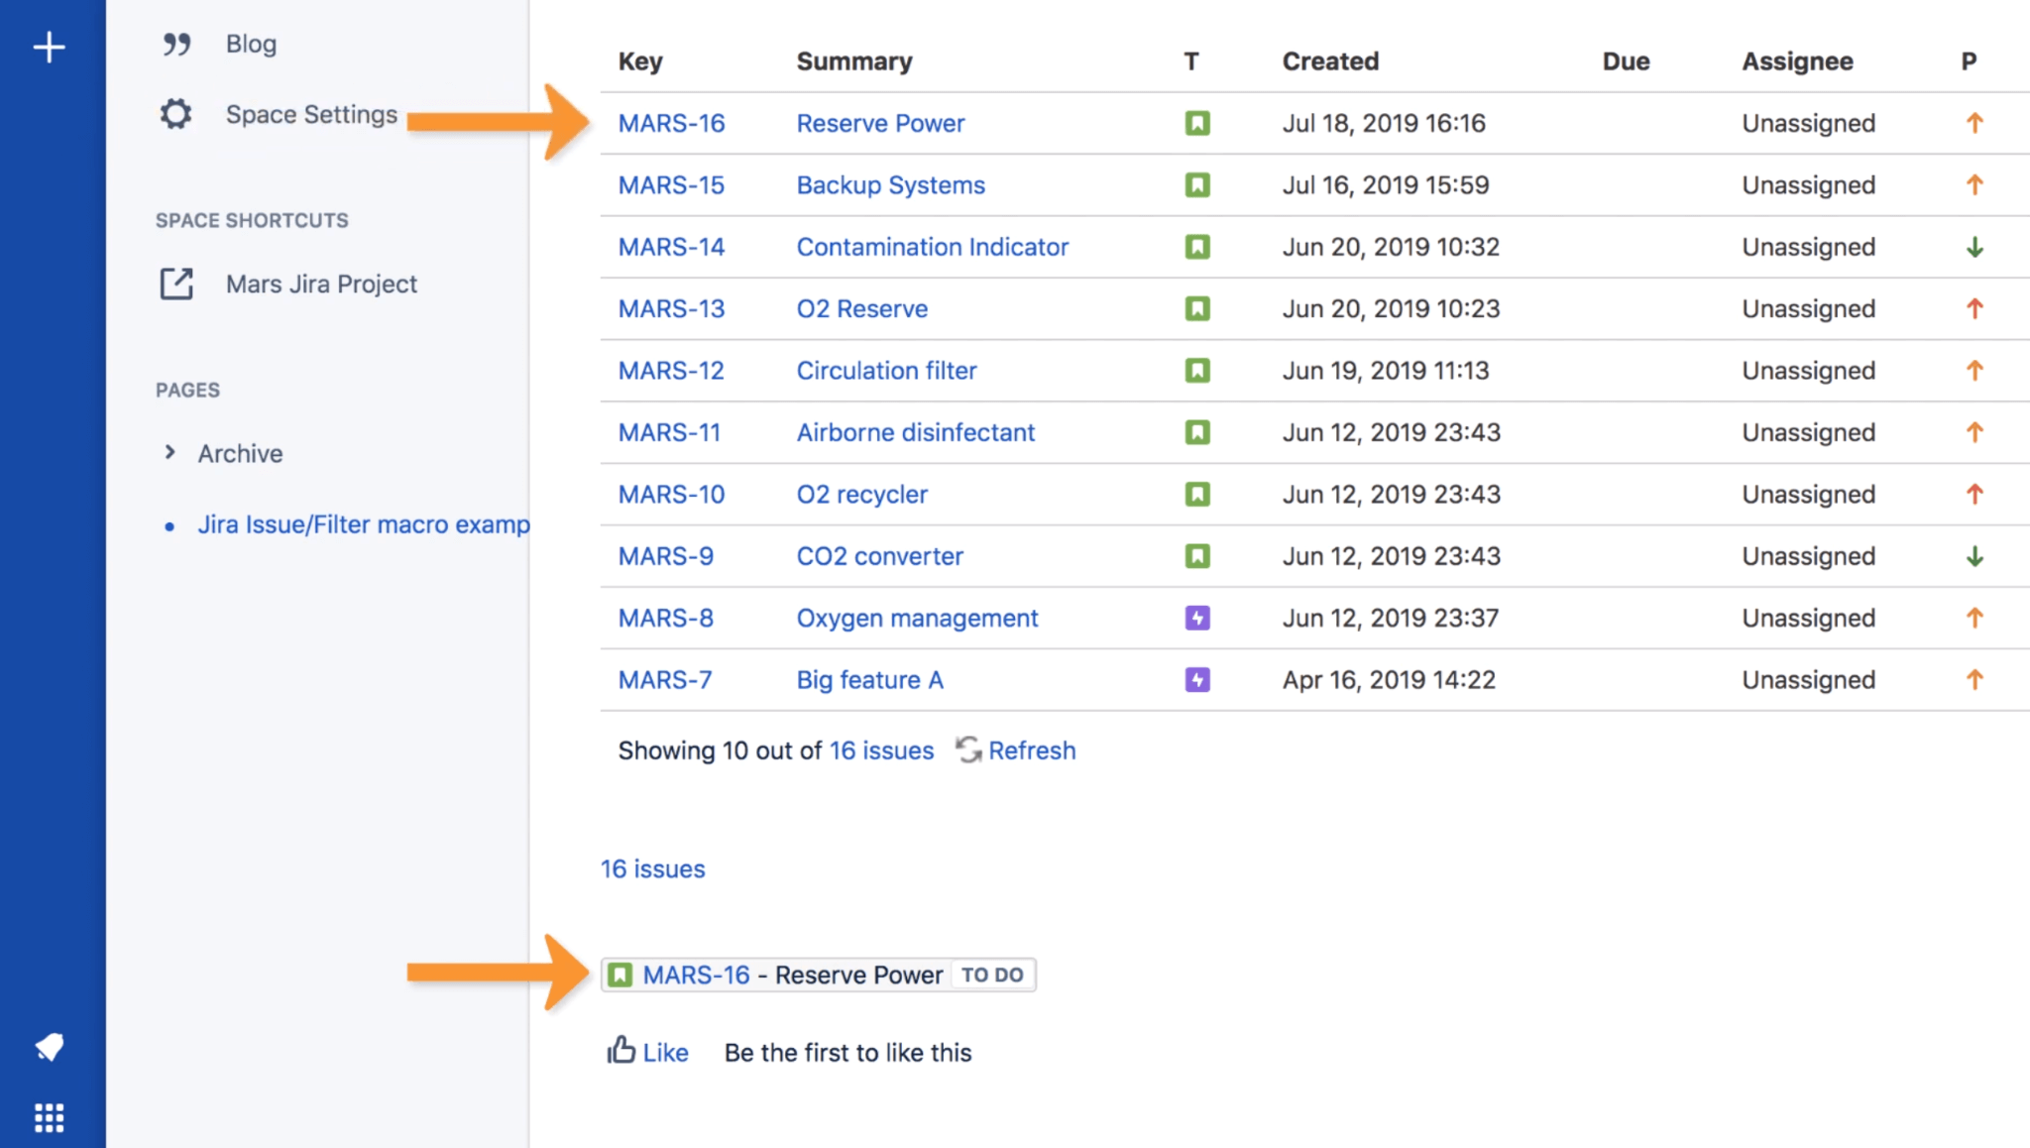Click the downward priority arrow for MARS-14
Screen dimensions: 2030x1148
(x=1974, y=247)
